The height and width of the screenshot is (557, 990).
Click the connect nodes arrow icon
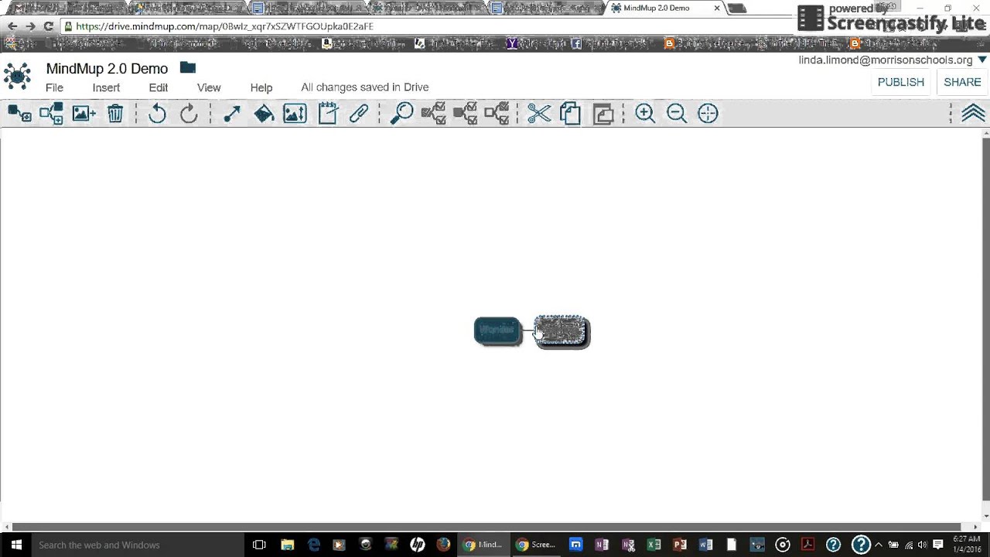click(231, 114)
